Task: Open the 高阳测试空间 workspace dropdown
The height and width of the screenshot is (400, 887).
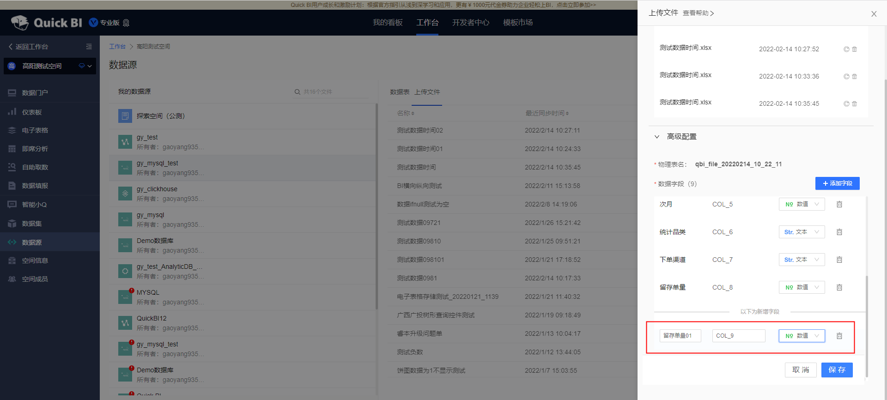Action: tap(50, 66)
